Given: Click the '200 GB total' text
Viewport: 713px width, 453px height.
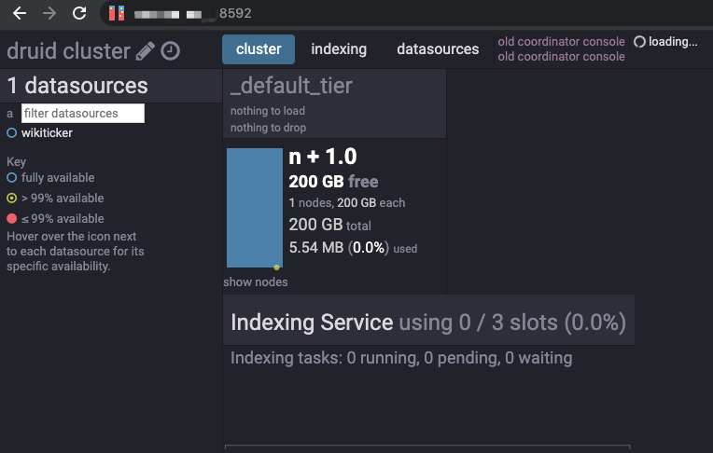Looking at the screenshot, I should (x=330, y=225).
